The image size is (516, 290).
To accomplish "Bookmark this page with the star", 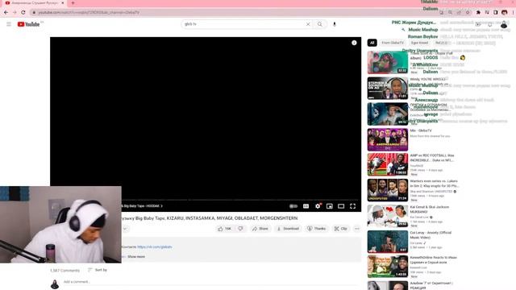I will pos(468,13).
